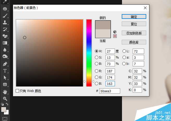Viewport: 171px width, 121px height.
Task: Confirm the color with the 确定 button
Action: [134, 16]
